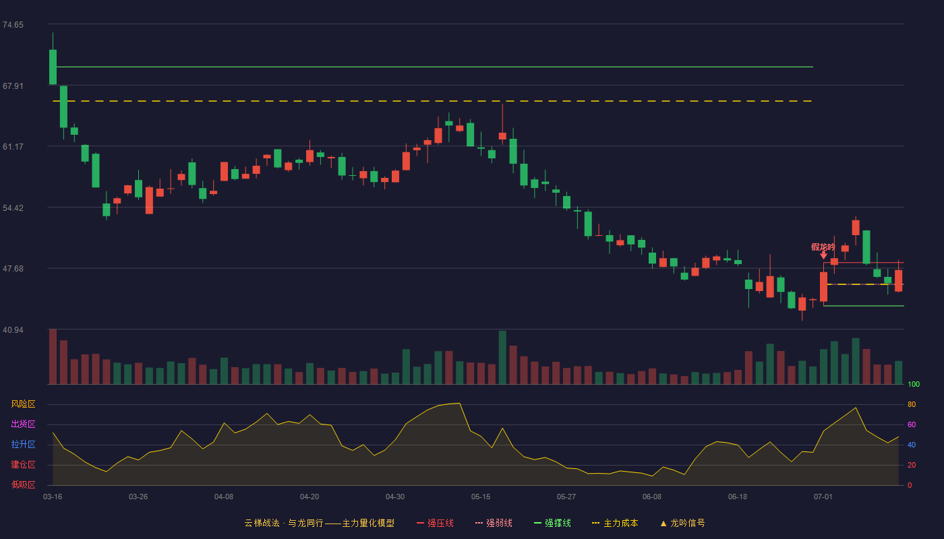Click the 06-18 date label
This screenshot has width=944, height=539.
click(738, 497)
